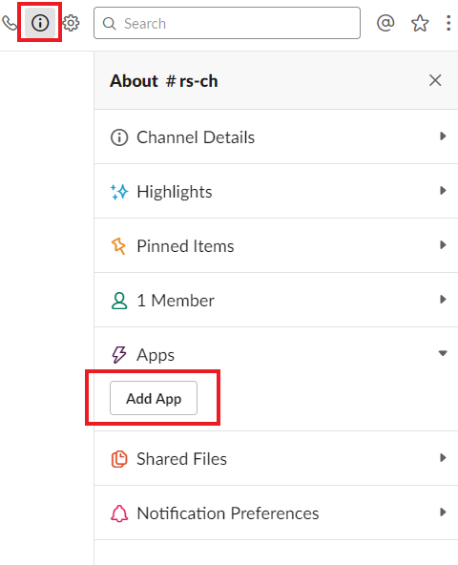The height and width of the screenshot is (565, 458).
Task: Open mentions with the @ icon
Action: [x=385, y=24]
